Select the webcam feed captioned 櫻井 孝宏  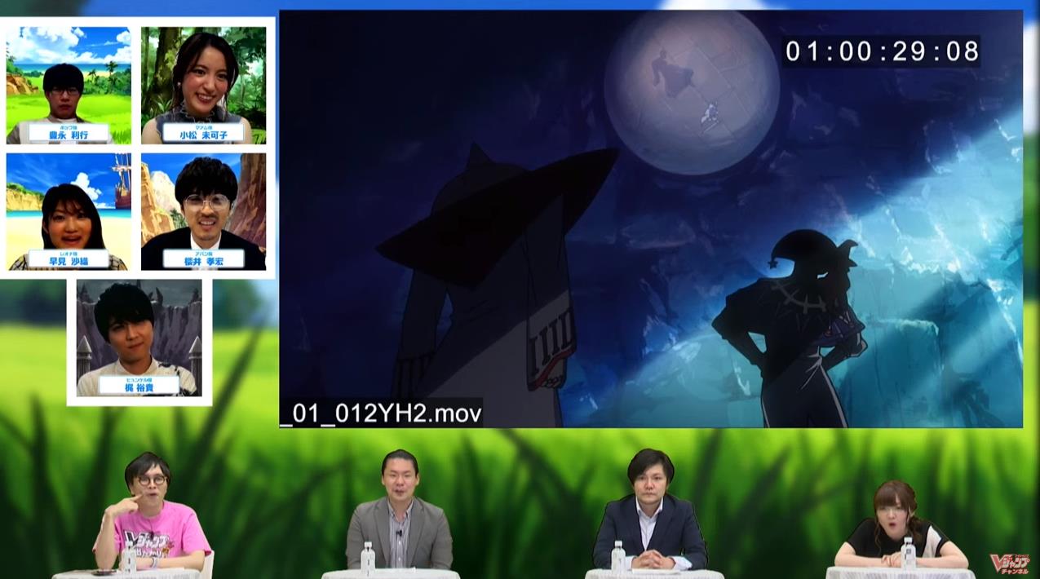point(203,211)
